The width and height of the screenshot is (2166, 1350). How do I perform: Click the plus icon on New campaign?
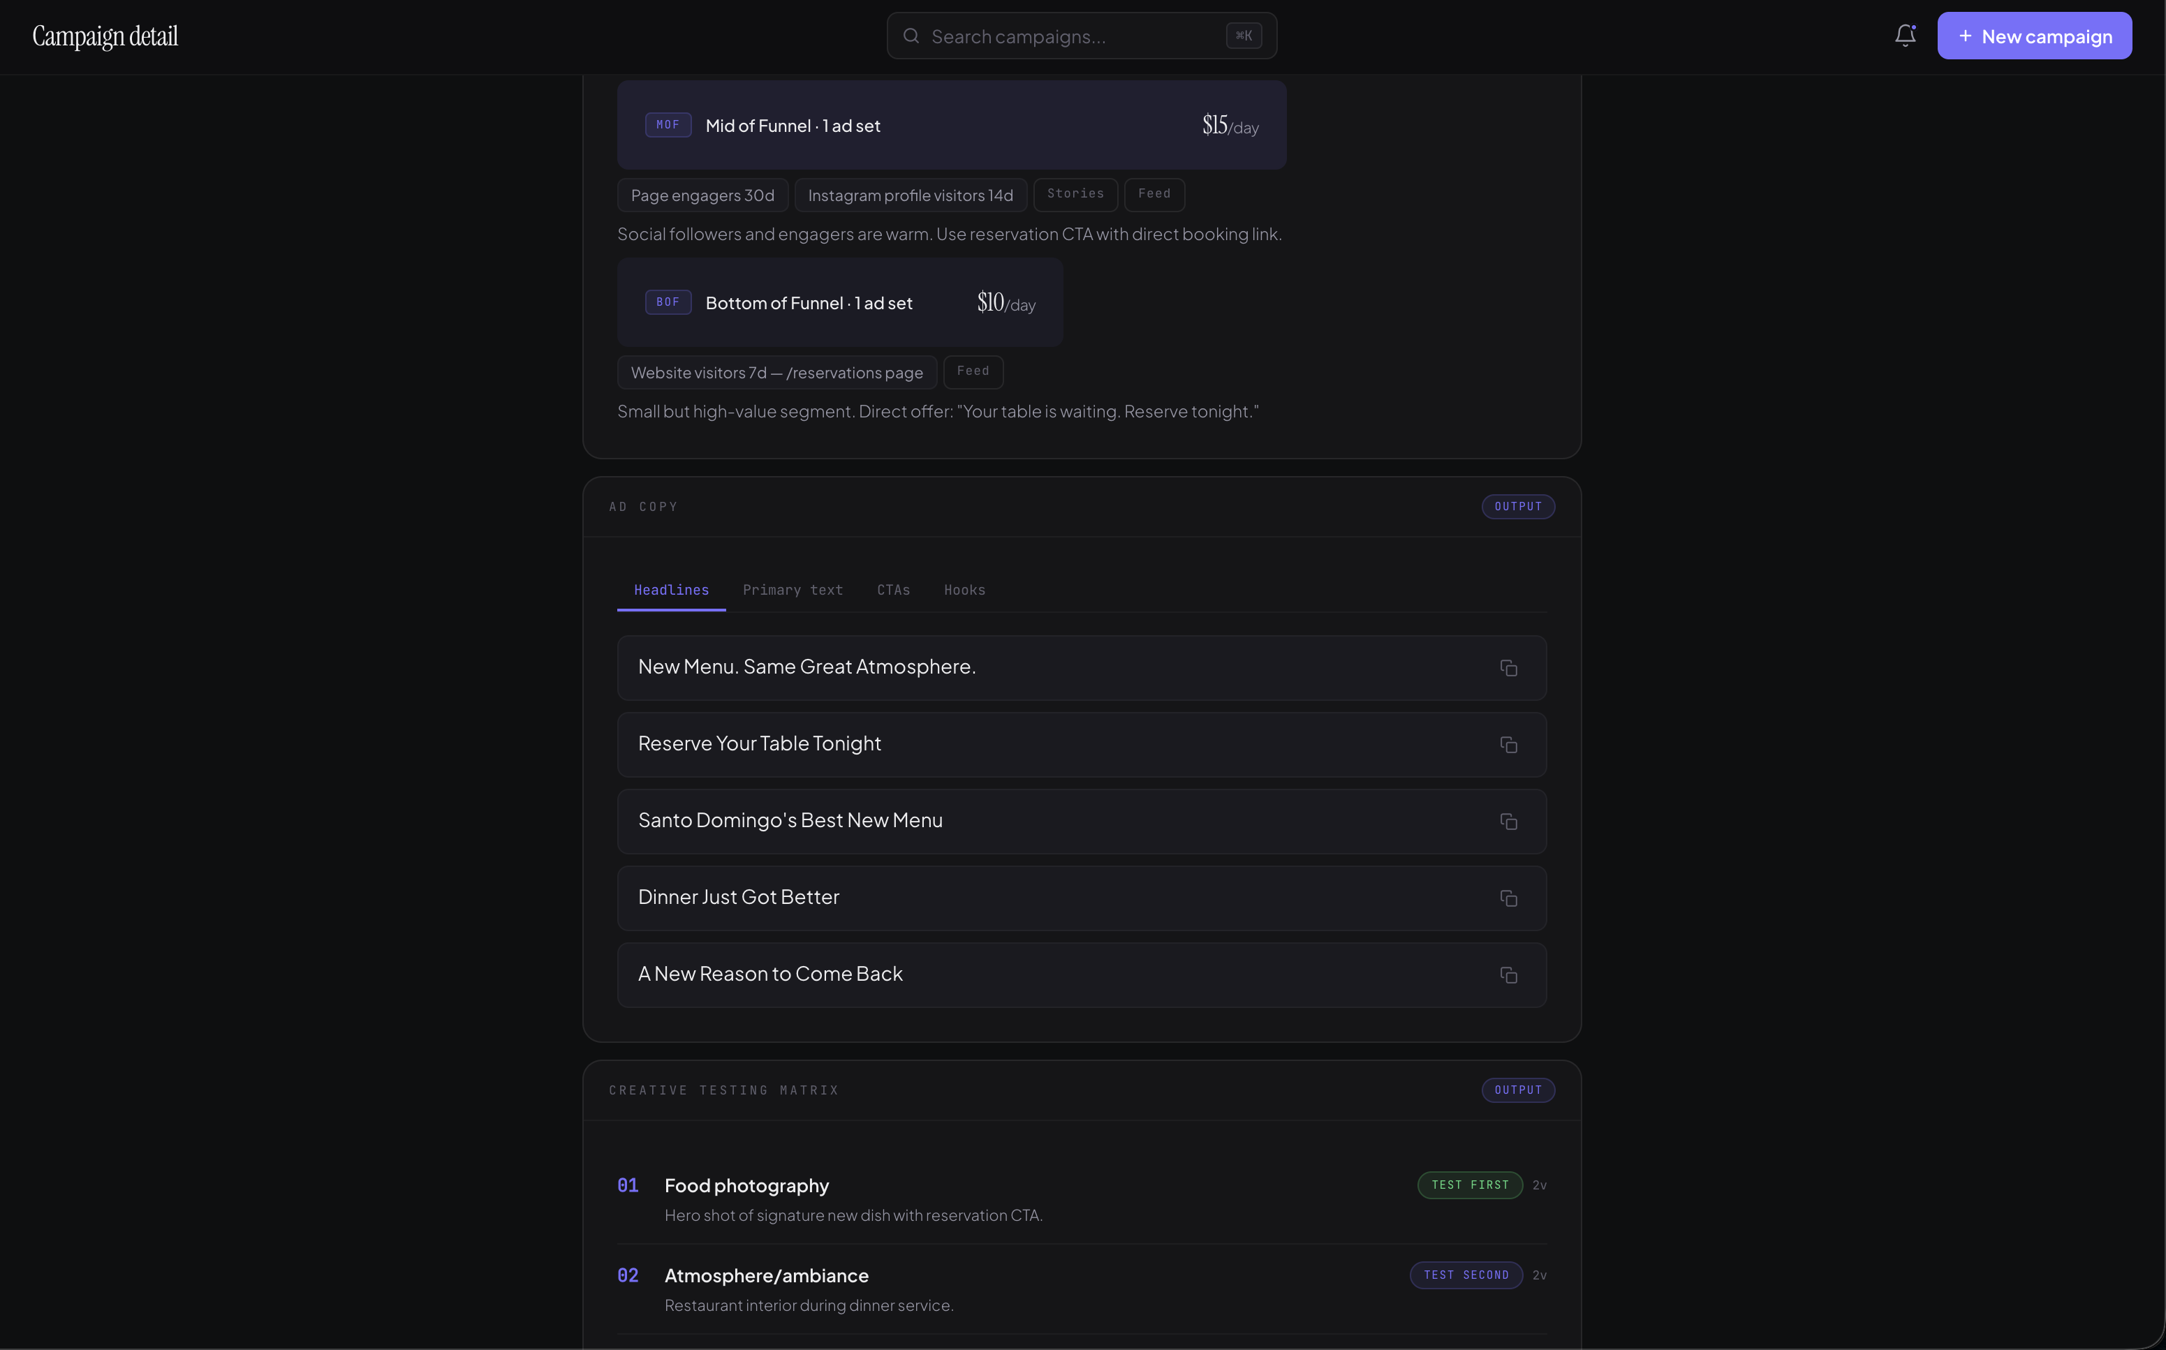(x=1964, y=36)
